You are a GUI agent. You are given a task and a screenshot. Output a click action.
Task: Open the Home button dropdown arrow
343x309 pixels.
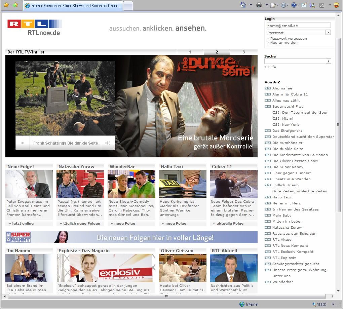(x=251, y=5)
